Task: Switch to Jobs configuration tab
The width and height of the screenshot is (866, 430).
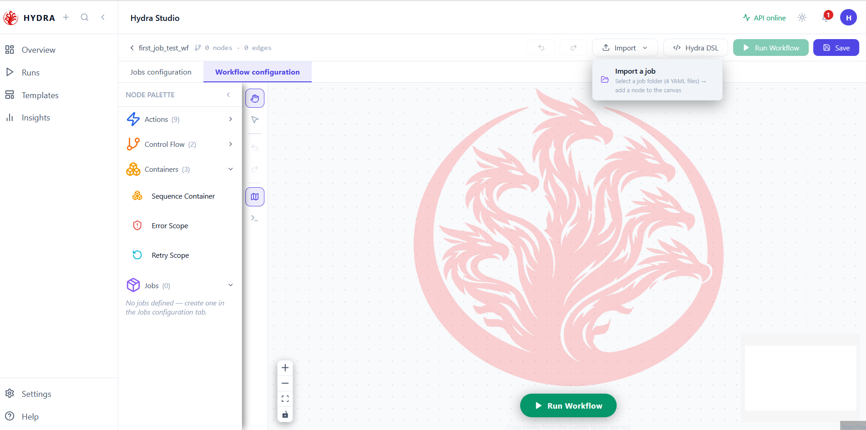Action: pyautogui.click(x=161, y=72)
